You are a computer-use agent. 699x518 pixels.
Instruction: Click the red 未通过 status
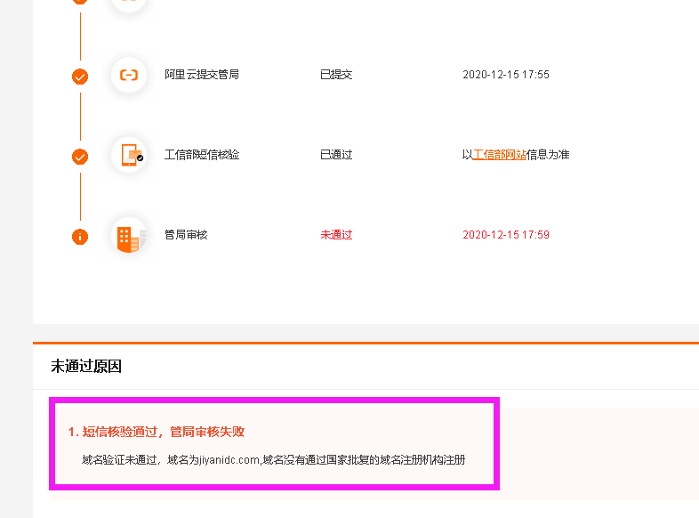(x=336, y=235)
